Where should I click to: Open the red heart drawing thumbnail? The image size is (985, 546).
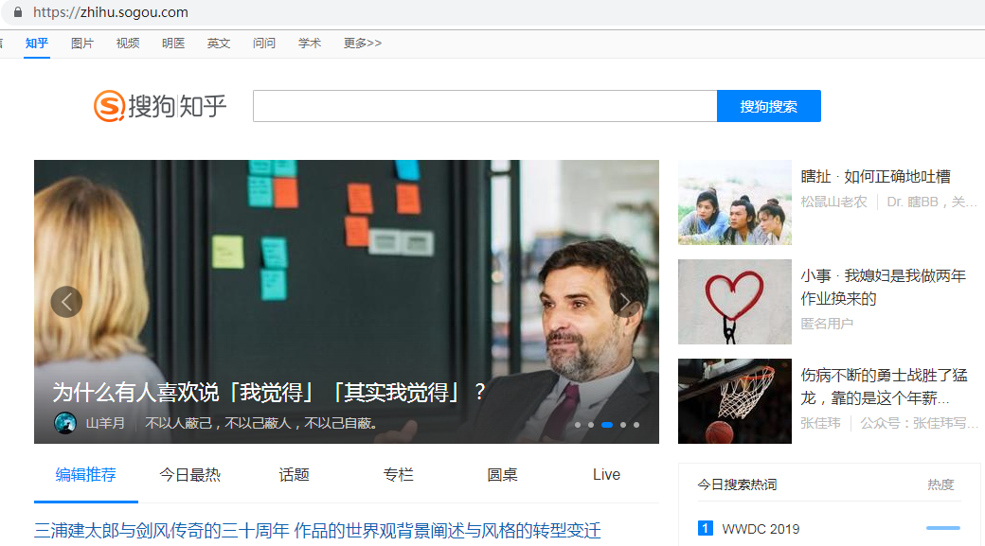point(735,302)
